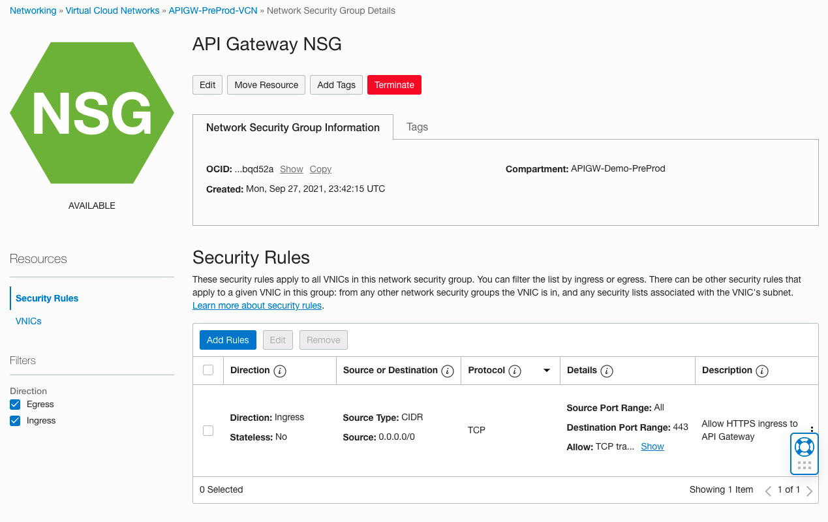Terminate the API Gateway NSG

394,85
